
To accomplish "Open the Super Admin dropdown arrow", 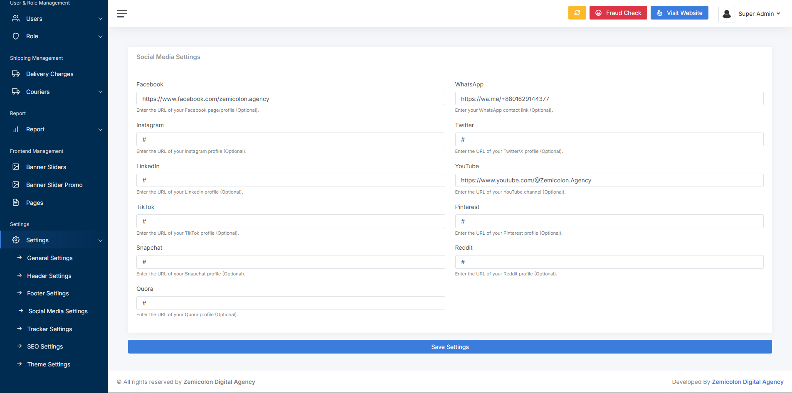I will tap(778, 14).
